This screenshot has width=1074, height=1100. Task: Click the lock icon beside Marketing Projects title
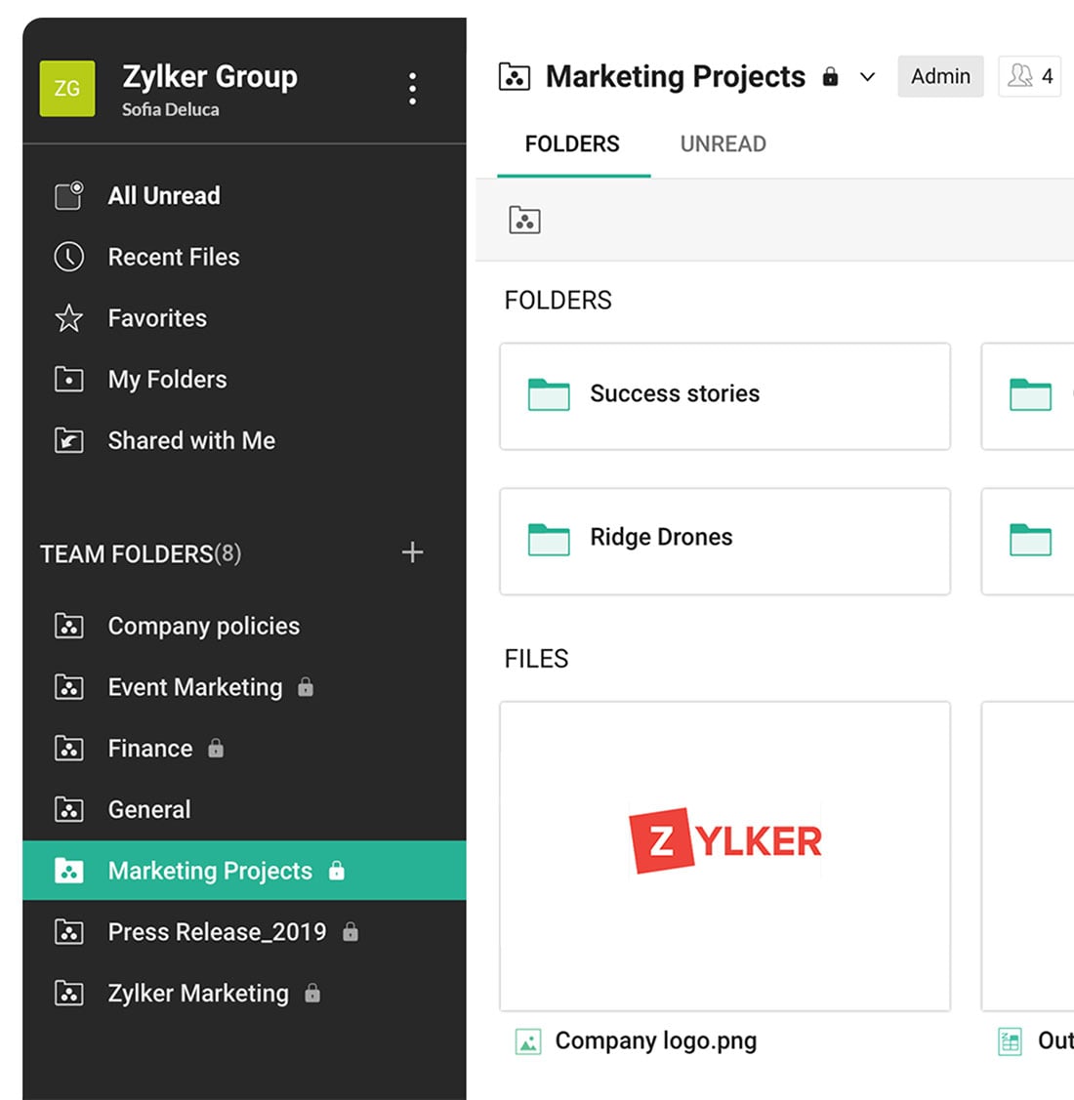tap(830, 77)
